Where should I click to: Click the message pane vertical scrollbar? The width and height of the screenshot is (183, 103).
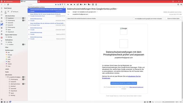182,60
